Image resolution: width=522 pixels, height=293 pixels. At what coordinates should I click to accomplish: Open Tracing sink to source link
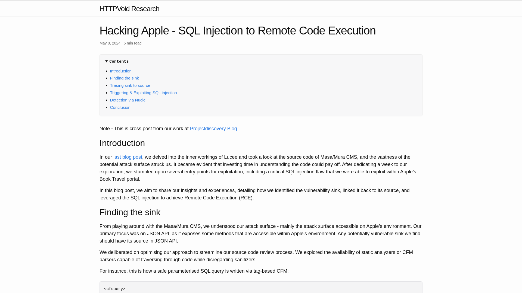[x=130, y=85]
